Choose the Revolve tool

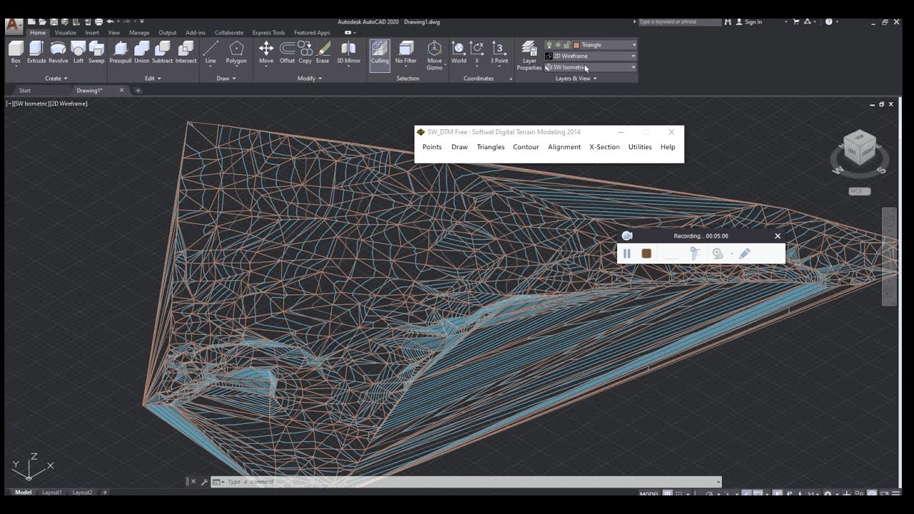click(x=59, y=52)
